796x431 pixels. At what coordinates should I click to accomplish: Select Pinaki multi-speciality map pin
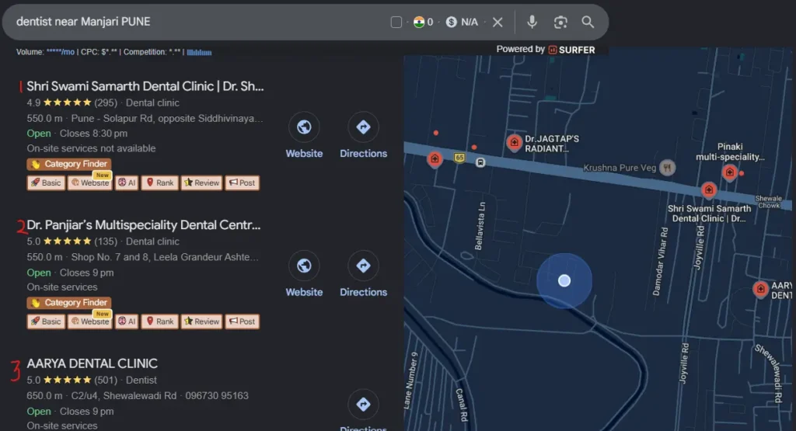point(729,172)
